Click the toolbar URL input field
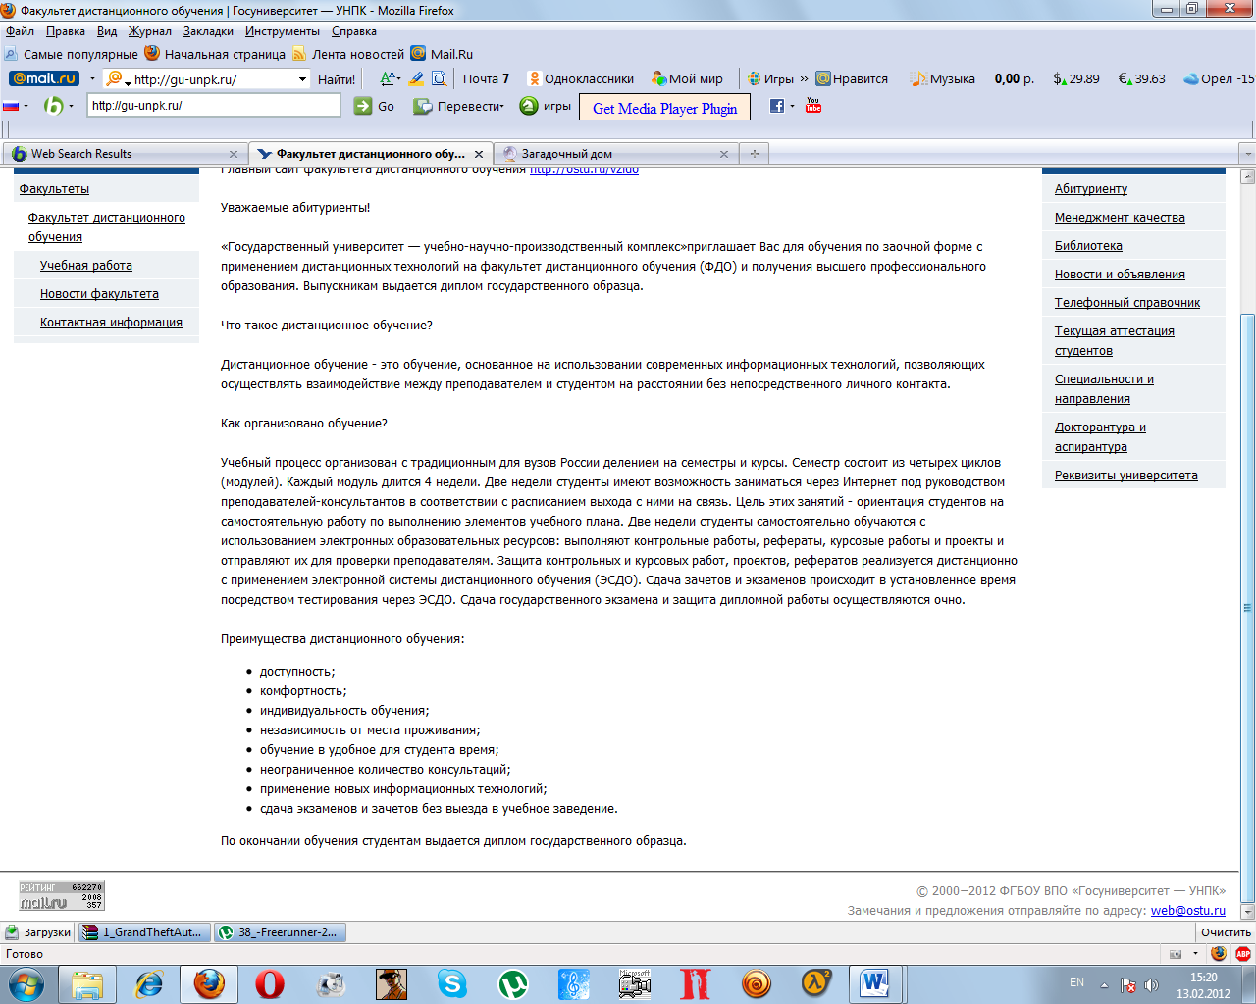The width and height of the screenshot is (1256, 1004). pyautogui.click(x=214, y=105)
